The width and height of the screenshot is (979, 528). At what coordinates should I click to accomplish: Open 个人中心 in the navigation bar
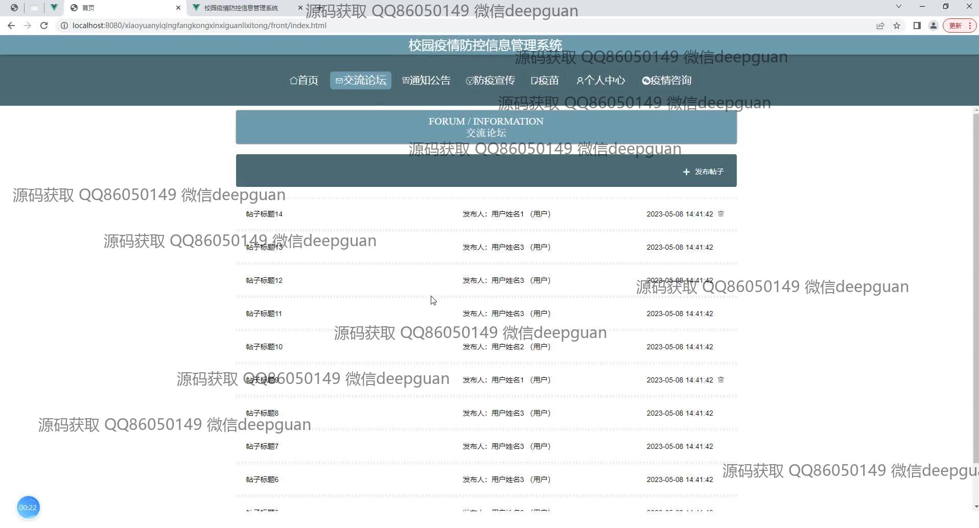tap(600, 80)
